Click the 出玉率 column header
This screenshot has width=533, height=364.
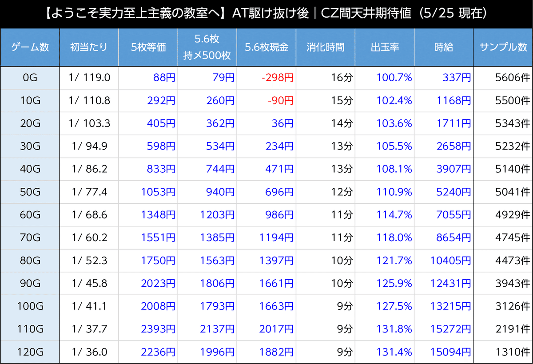pyautogui.click(x=384, y=47)
